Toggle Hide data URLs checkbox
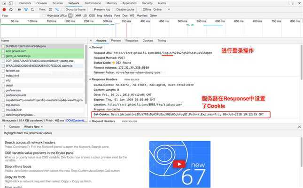The height and width of the screenshot is (188, 303). coord(44,15)
